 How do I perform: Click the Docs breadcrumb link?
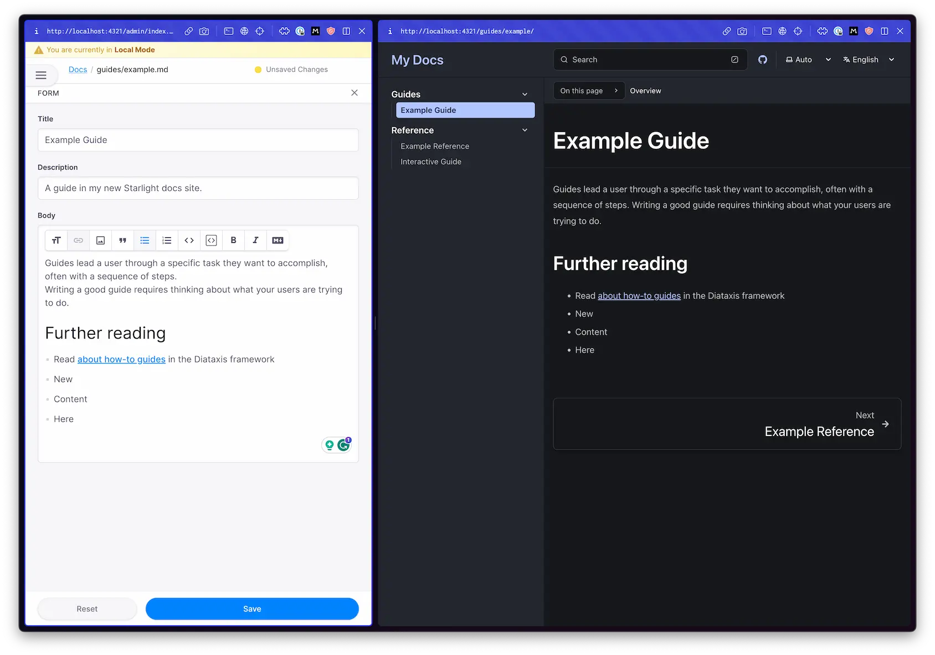coord(78,70)
